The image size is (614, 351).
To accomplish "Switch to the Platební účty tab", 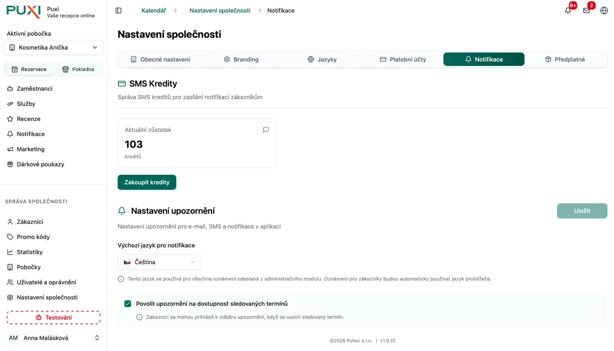I will (x=403, y=59).
